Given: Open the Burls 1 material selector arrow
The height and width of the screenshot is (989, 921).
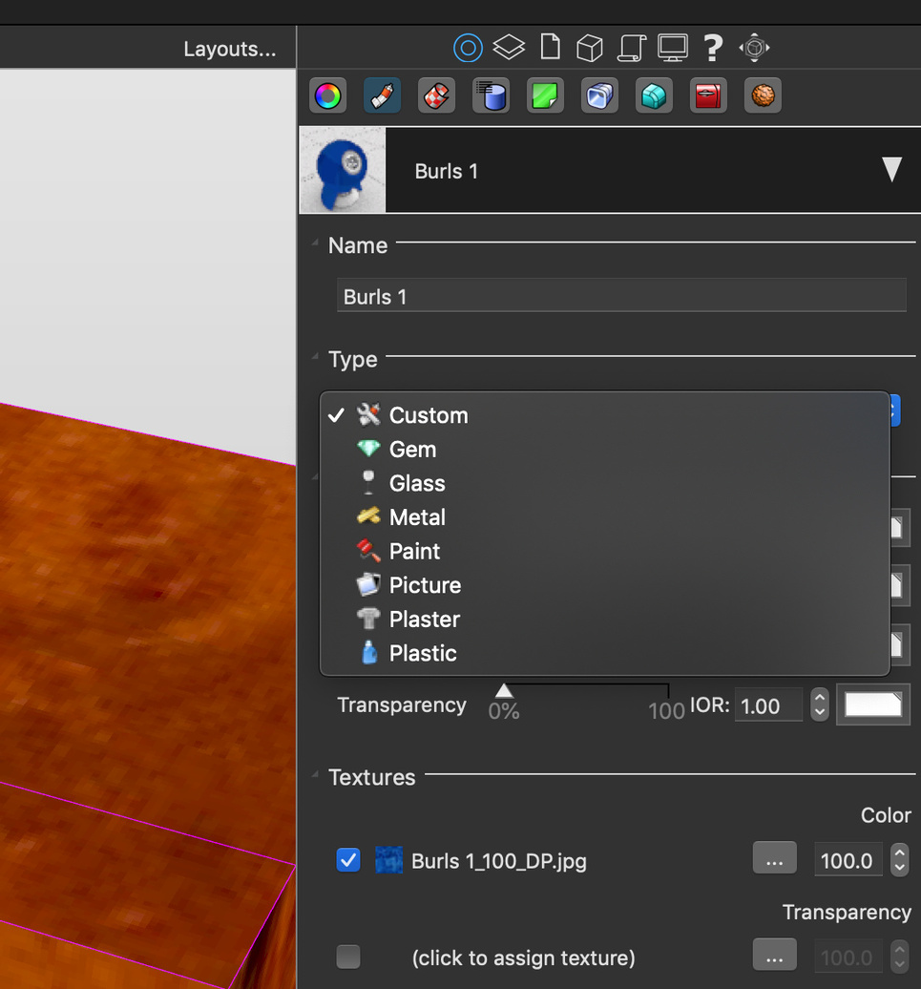Looking at the screenshot, I should click(892, 170).
